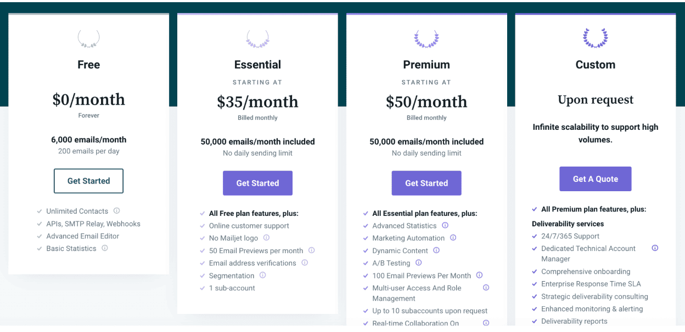685x332 pixels.
Task: Choose Get Started for Premium plan
Action: point(426,183)
